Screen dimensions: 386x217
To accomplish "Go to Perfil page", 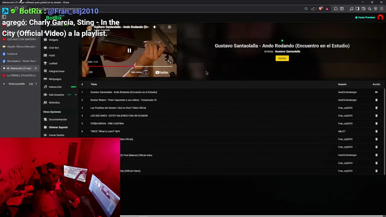I will click(52, 55).
